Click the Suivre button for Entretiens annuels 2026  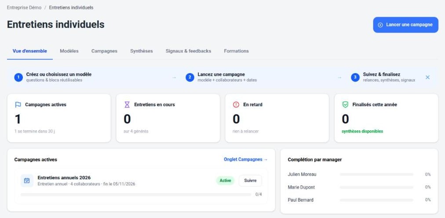coord(250,181)
